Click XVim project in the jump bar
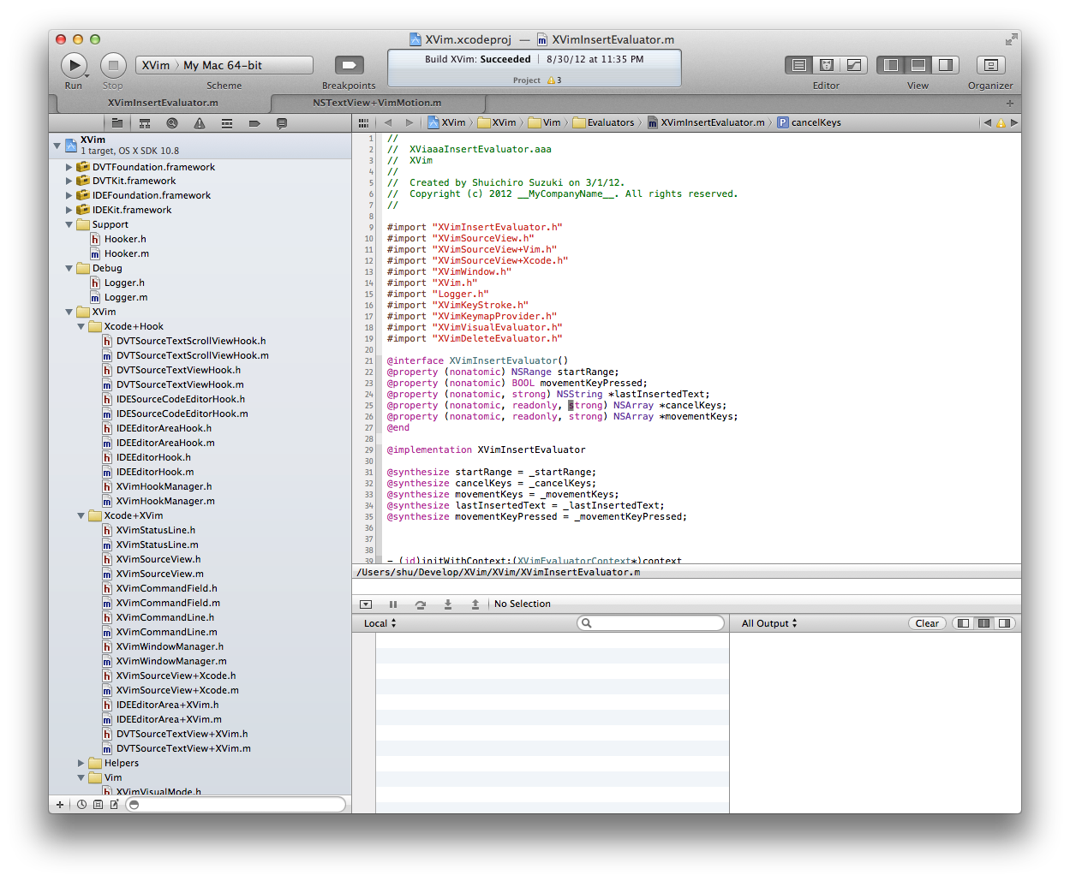Viewport: 1070px width, 881px height. pos(446,122)
